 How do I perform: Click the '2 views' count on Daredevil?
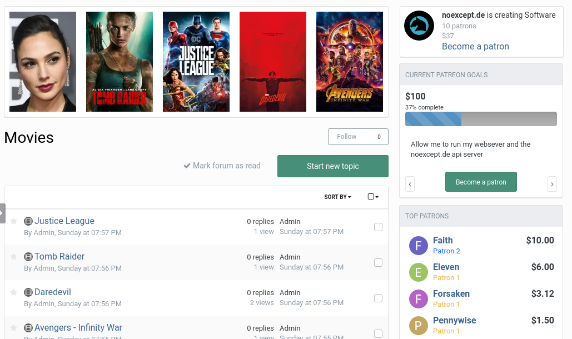[262, 302]
